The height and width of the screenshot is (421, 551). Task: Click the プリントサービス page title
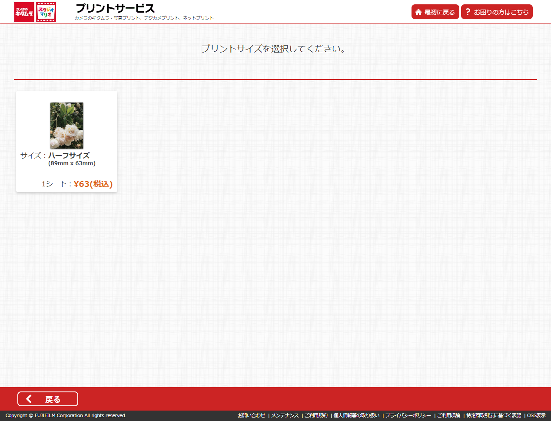coord(115,9)
